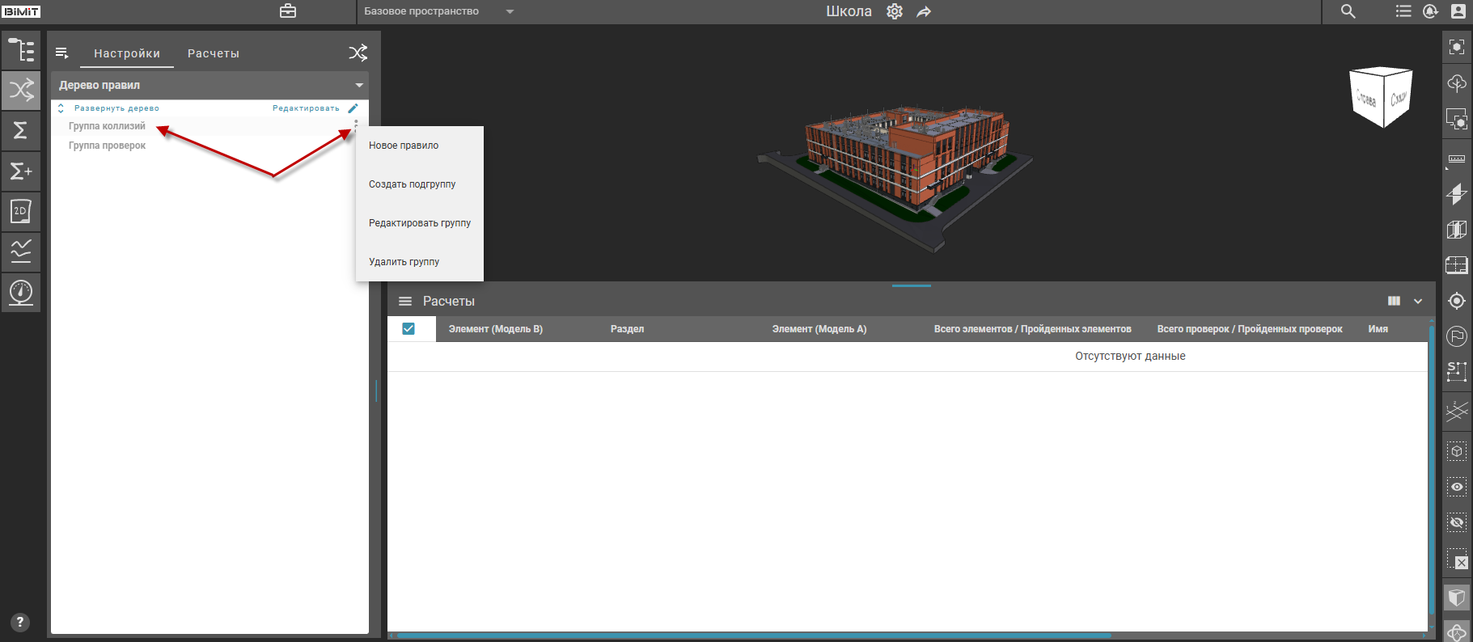
Task: Collapse the Расчеты panel with chevron
Action: click(1418, 301)
